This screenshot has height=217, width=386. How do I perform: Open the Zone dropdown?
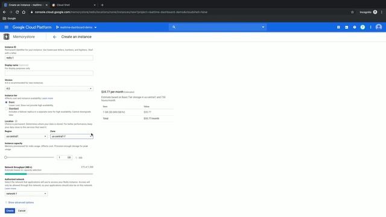point(72,136)
